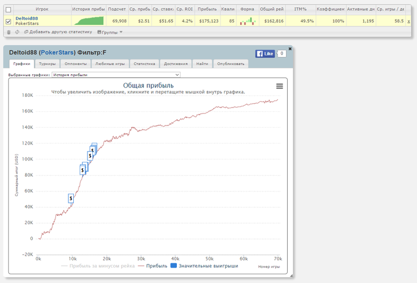Click Добавить другую статистику link
Screen dimensions: 417x283
click(58, 32)
